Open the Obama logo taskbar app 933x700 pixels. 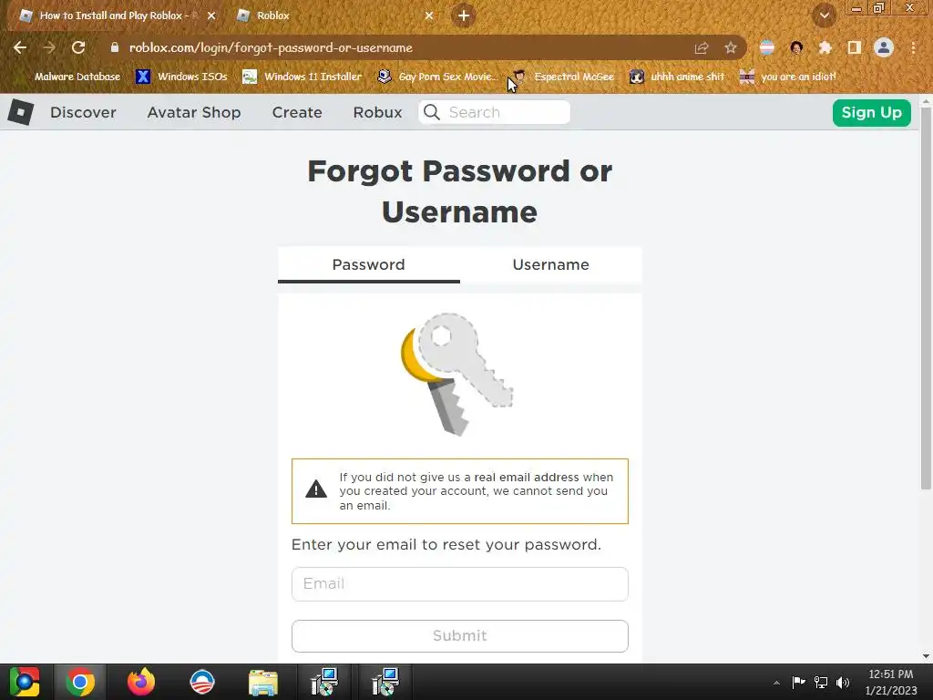coord(201,682)
